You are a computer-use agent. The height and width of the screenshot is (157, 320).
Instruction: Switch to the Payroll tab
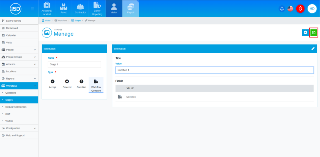coord(131,8)
